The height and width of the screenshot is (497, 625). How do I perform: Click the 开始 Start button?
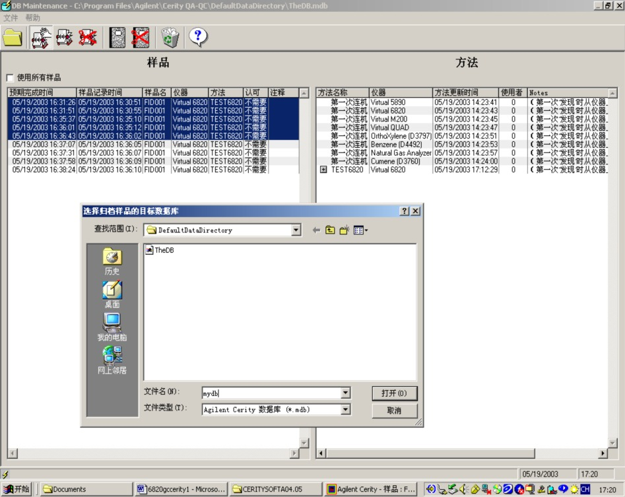16,489
